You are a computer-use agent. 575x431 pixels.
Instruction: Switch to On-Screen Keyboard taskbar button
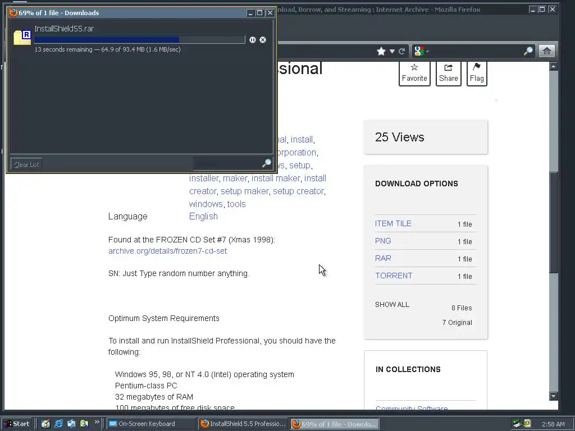tap(151, 424)
